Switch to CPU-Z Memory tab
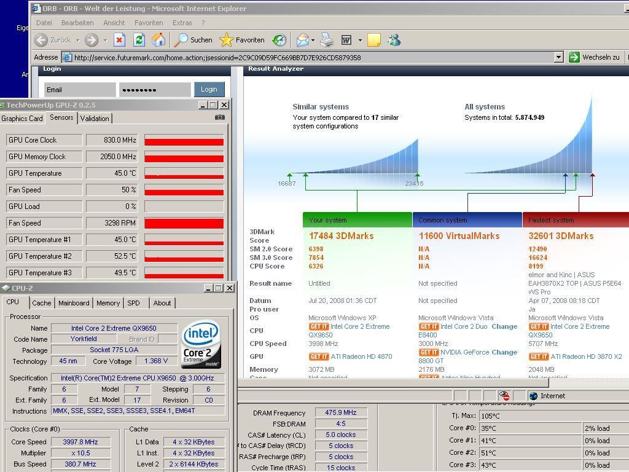Image resolution: width=629 pixels, height=472 pixels. point(108,303)
